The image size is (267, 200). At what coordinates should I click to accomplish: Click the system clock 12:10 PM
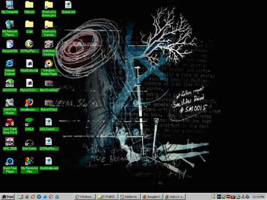pos(258,197)
